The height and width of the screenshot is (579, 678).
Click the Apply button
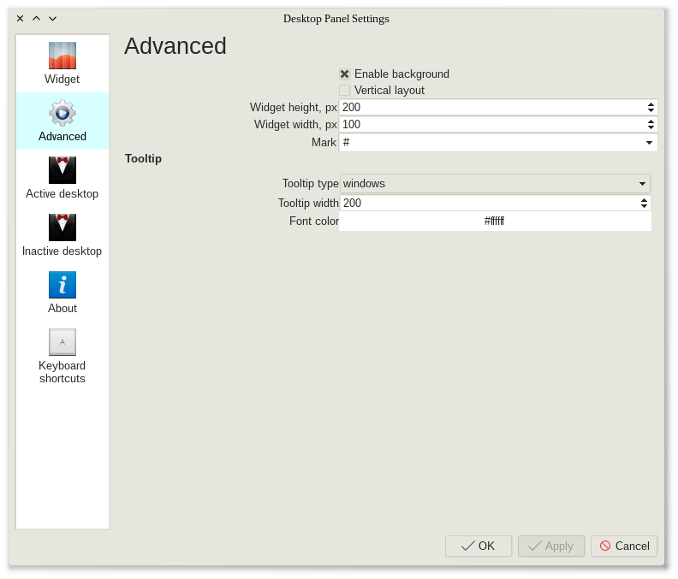pos(550,546)
